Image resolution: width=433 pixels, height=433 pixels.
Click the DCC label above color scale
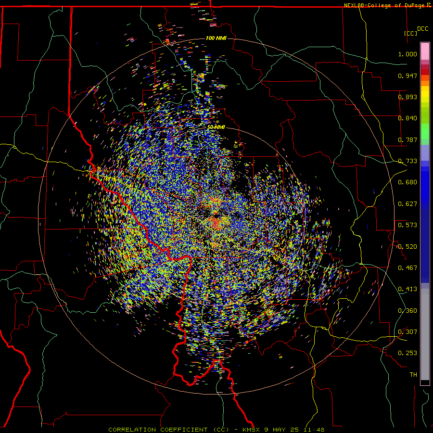click(x=422, y=29)
